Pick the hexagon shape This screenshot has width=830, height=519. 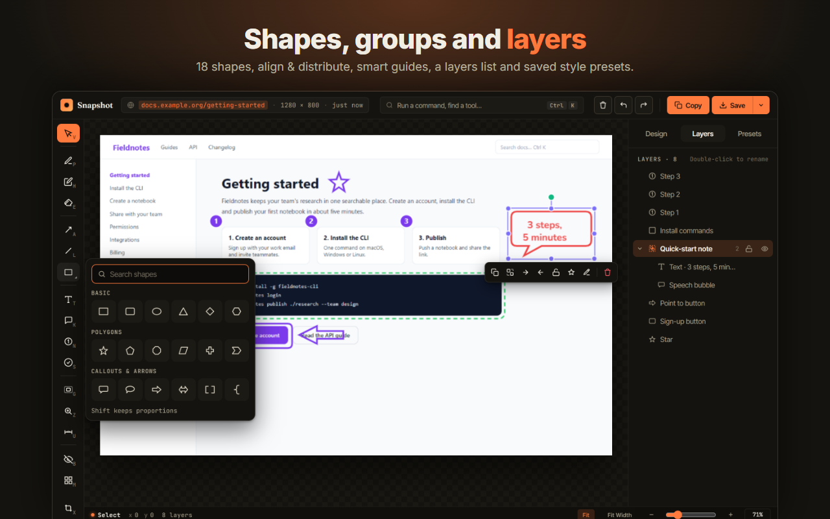coord(237,311)
